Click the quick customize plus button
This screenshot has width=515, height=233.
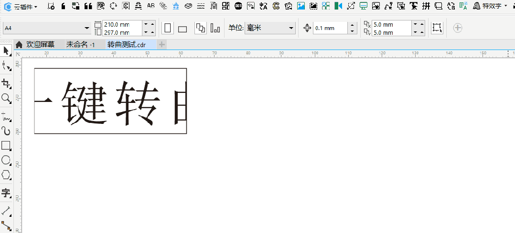458,28
